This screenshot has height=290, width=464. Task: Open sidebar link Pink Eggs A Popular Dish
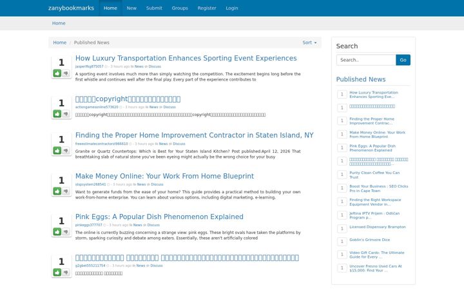(x=372, y=148)
